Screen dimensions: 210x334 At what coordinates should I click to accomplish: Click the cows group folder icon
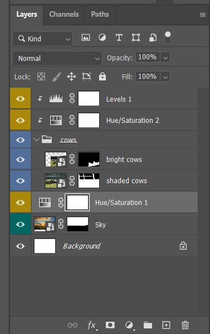pos(47,140)
